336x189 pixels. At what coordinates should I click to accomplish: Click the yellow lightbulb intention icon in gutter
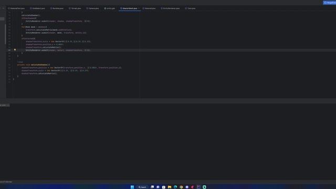[x=15, y=50]
